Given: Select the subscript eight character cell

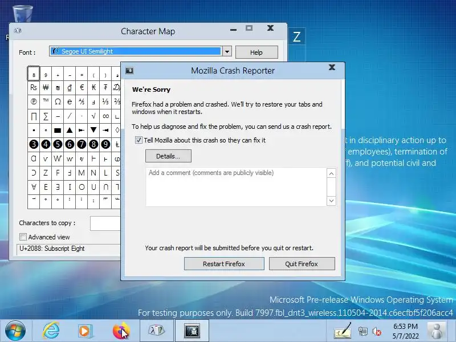Looking at the screenshot, I should point(34,74).
